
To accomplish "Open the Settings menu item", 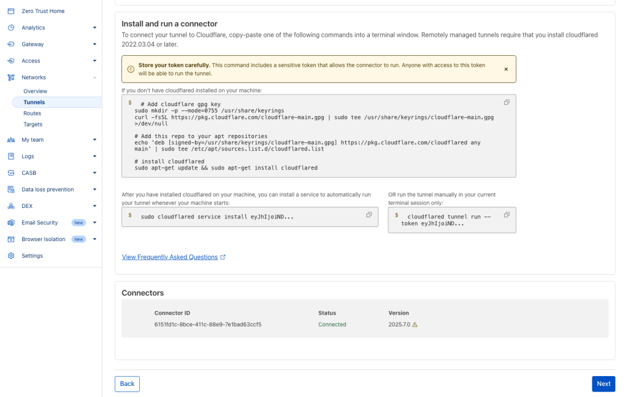I will tap(32, 256).
